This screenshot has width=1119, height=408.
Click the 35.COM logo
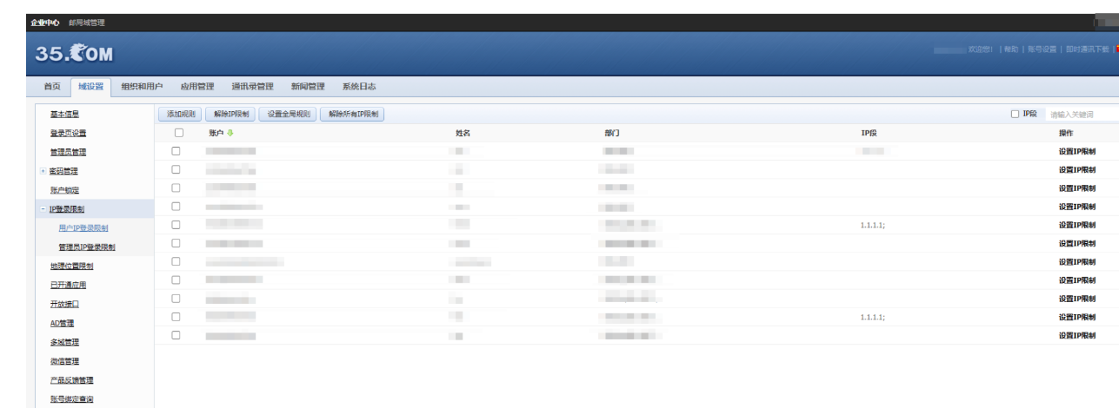pyautogui.click(x=74, y=54)
